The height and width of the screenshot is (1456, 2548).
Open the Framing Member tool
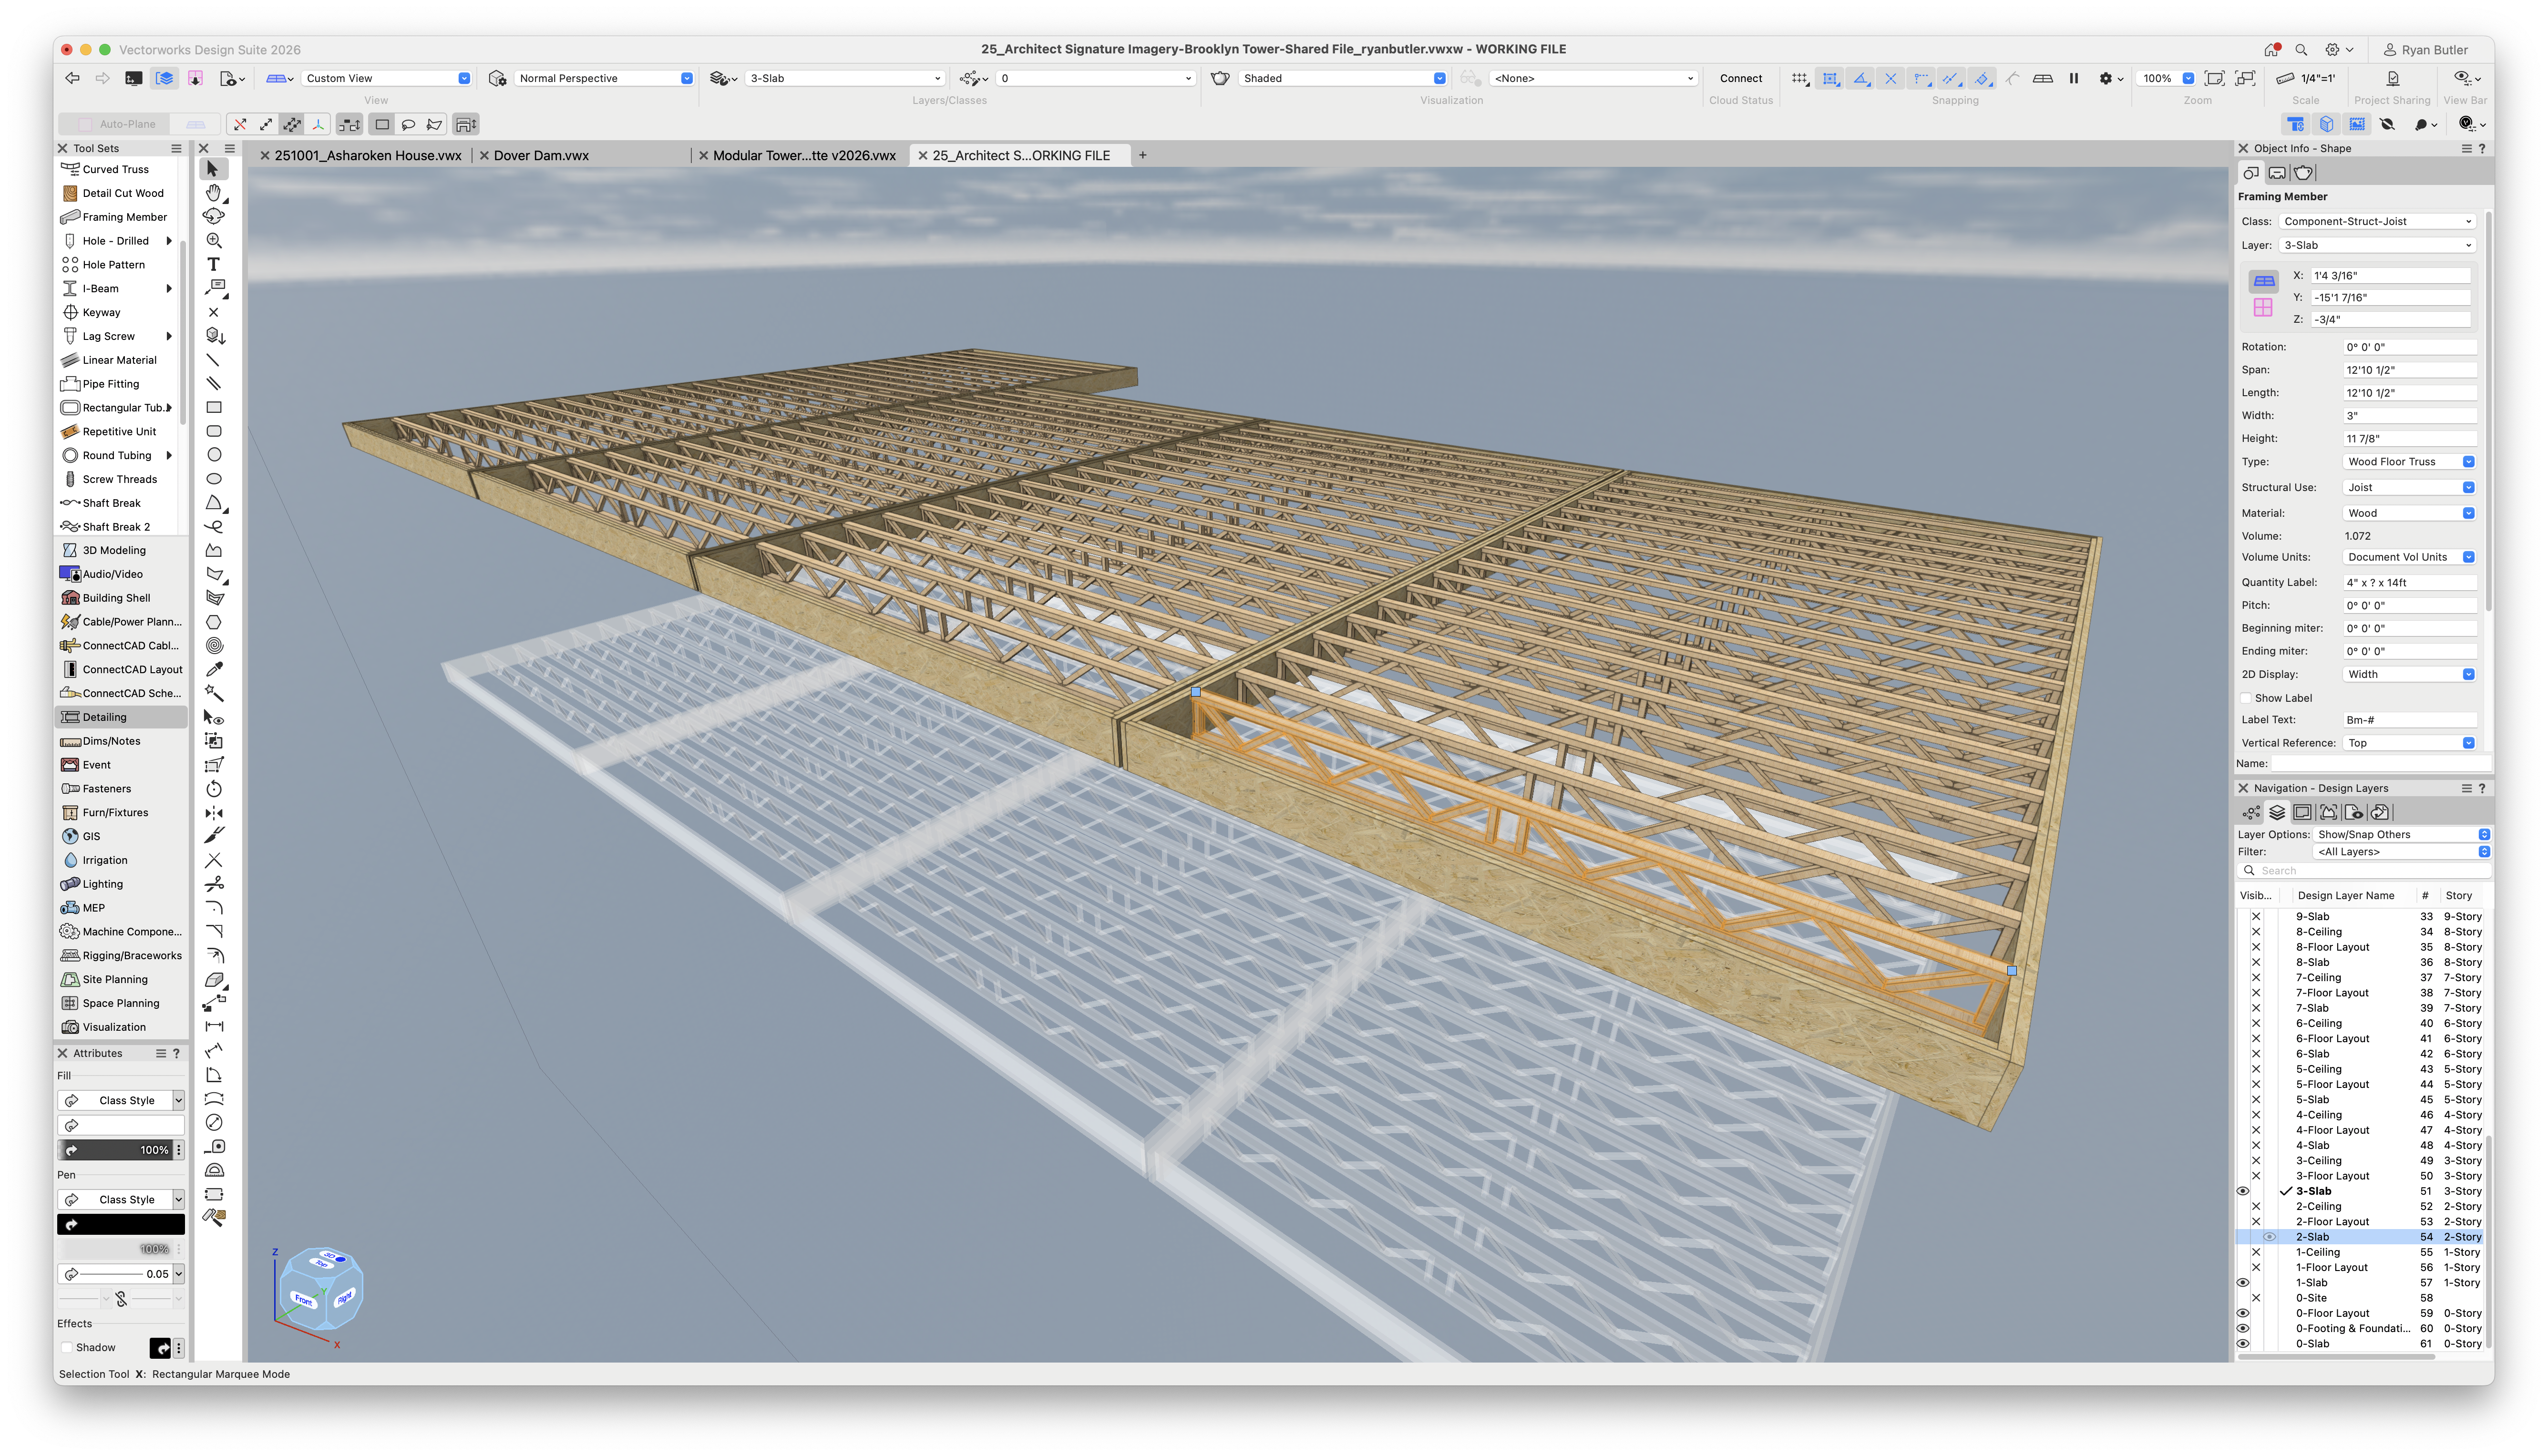(123, 217)
